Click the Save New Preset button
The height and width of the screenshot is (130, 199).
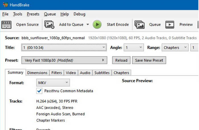[x=149, y=60]
